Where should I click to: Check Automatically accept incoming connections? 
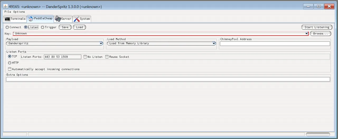pos(10,69)
